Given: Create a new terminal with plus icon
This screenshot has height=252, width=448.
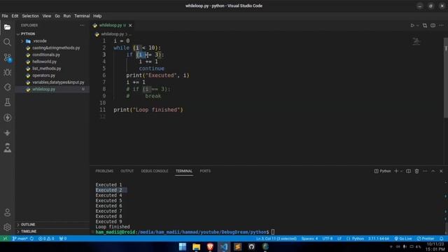Looking at the screenshot, I should pos(396,171).
